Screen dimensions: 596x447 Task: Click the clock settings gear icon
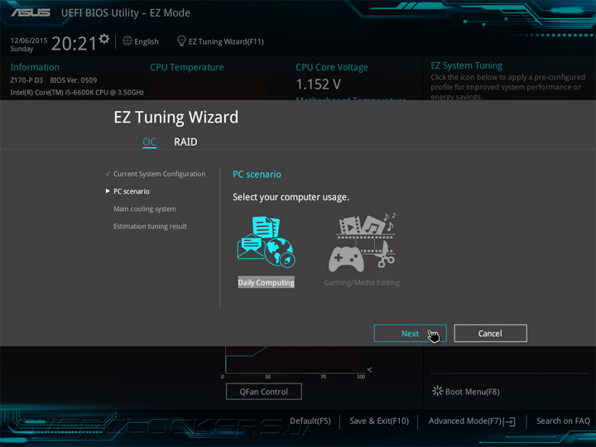[x=104, y=39]
